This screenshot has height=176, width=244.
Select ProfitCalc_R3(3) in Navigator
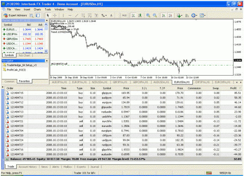tap(16, 70)
